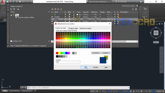Refresh the layer list
The height and width of the screenshot is (93, 165).
pos(133,9)
